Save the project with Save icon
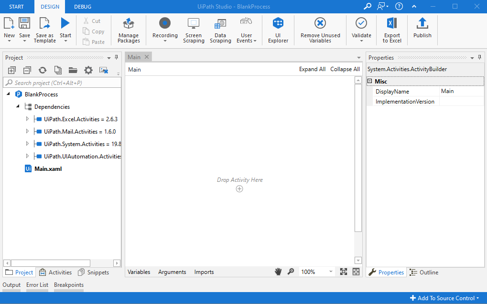Image resolution: width=487 pixels, height=304 pixels. [x=24, y=23]
